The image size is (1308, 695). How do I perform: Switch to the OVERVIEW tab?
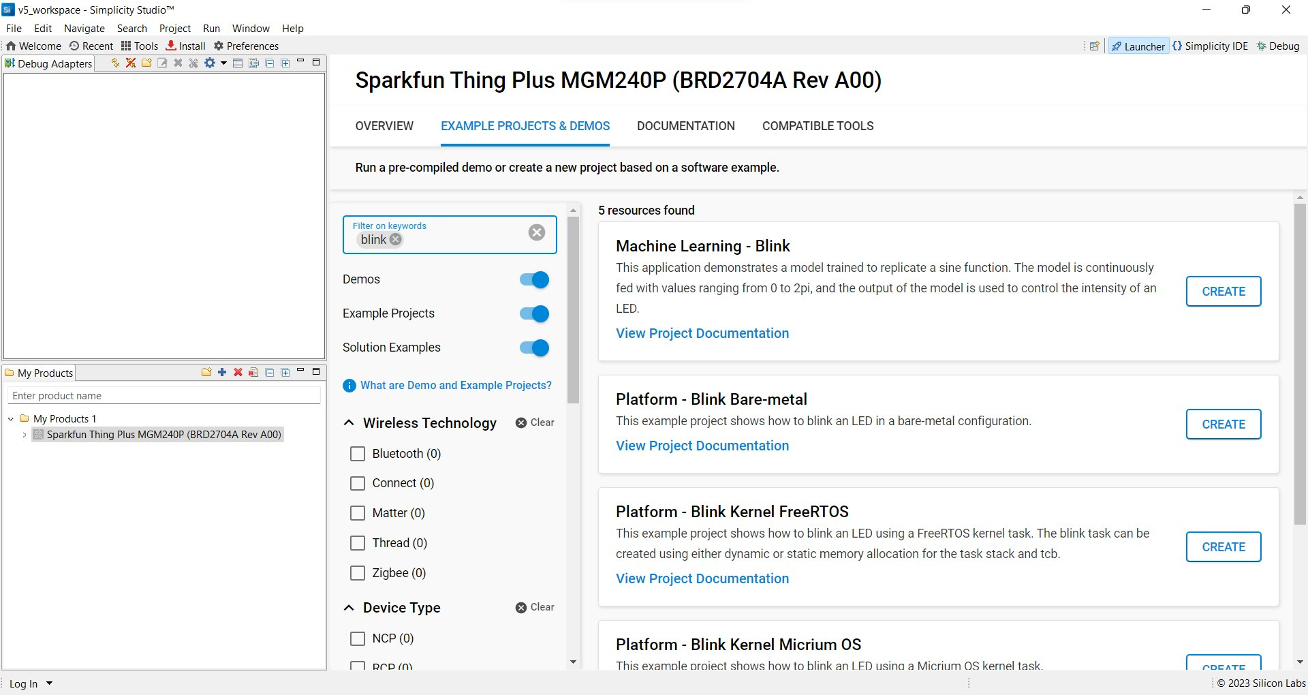384,126
